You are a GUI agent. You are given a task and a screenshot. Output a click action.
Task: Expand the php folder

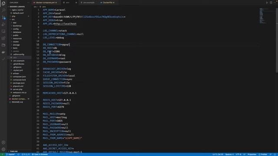coord(13,16)
